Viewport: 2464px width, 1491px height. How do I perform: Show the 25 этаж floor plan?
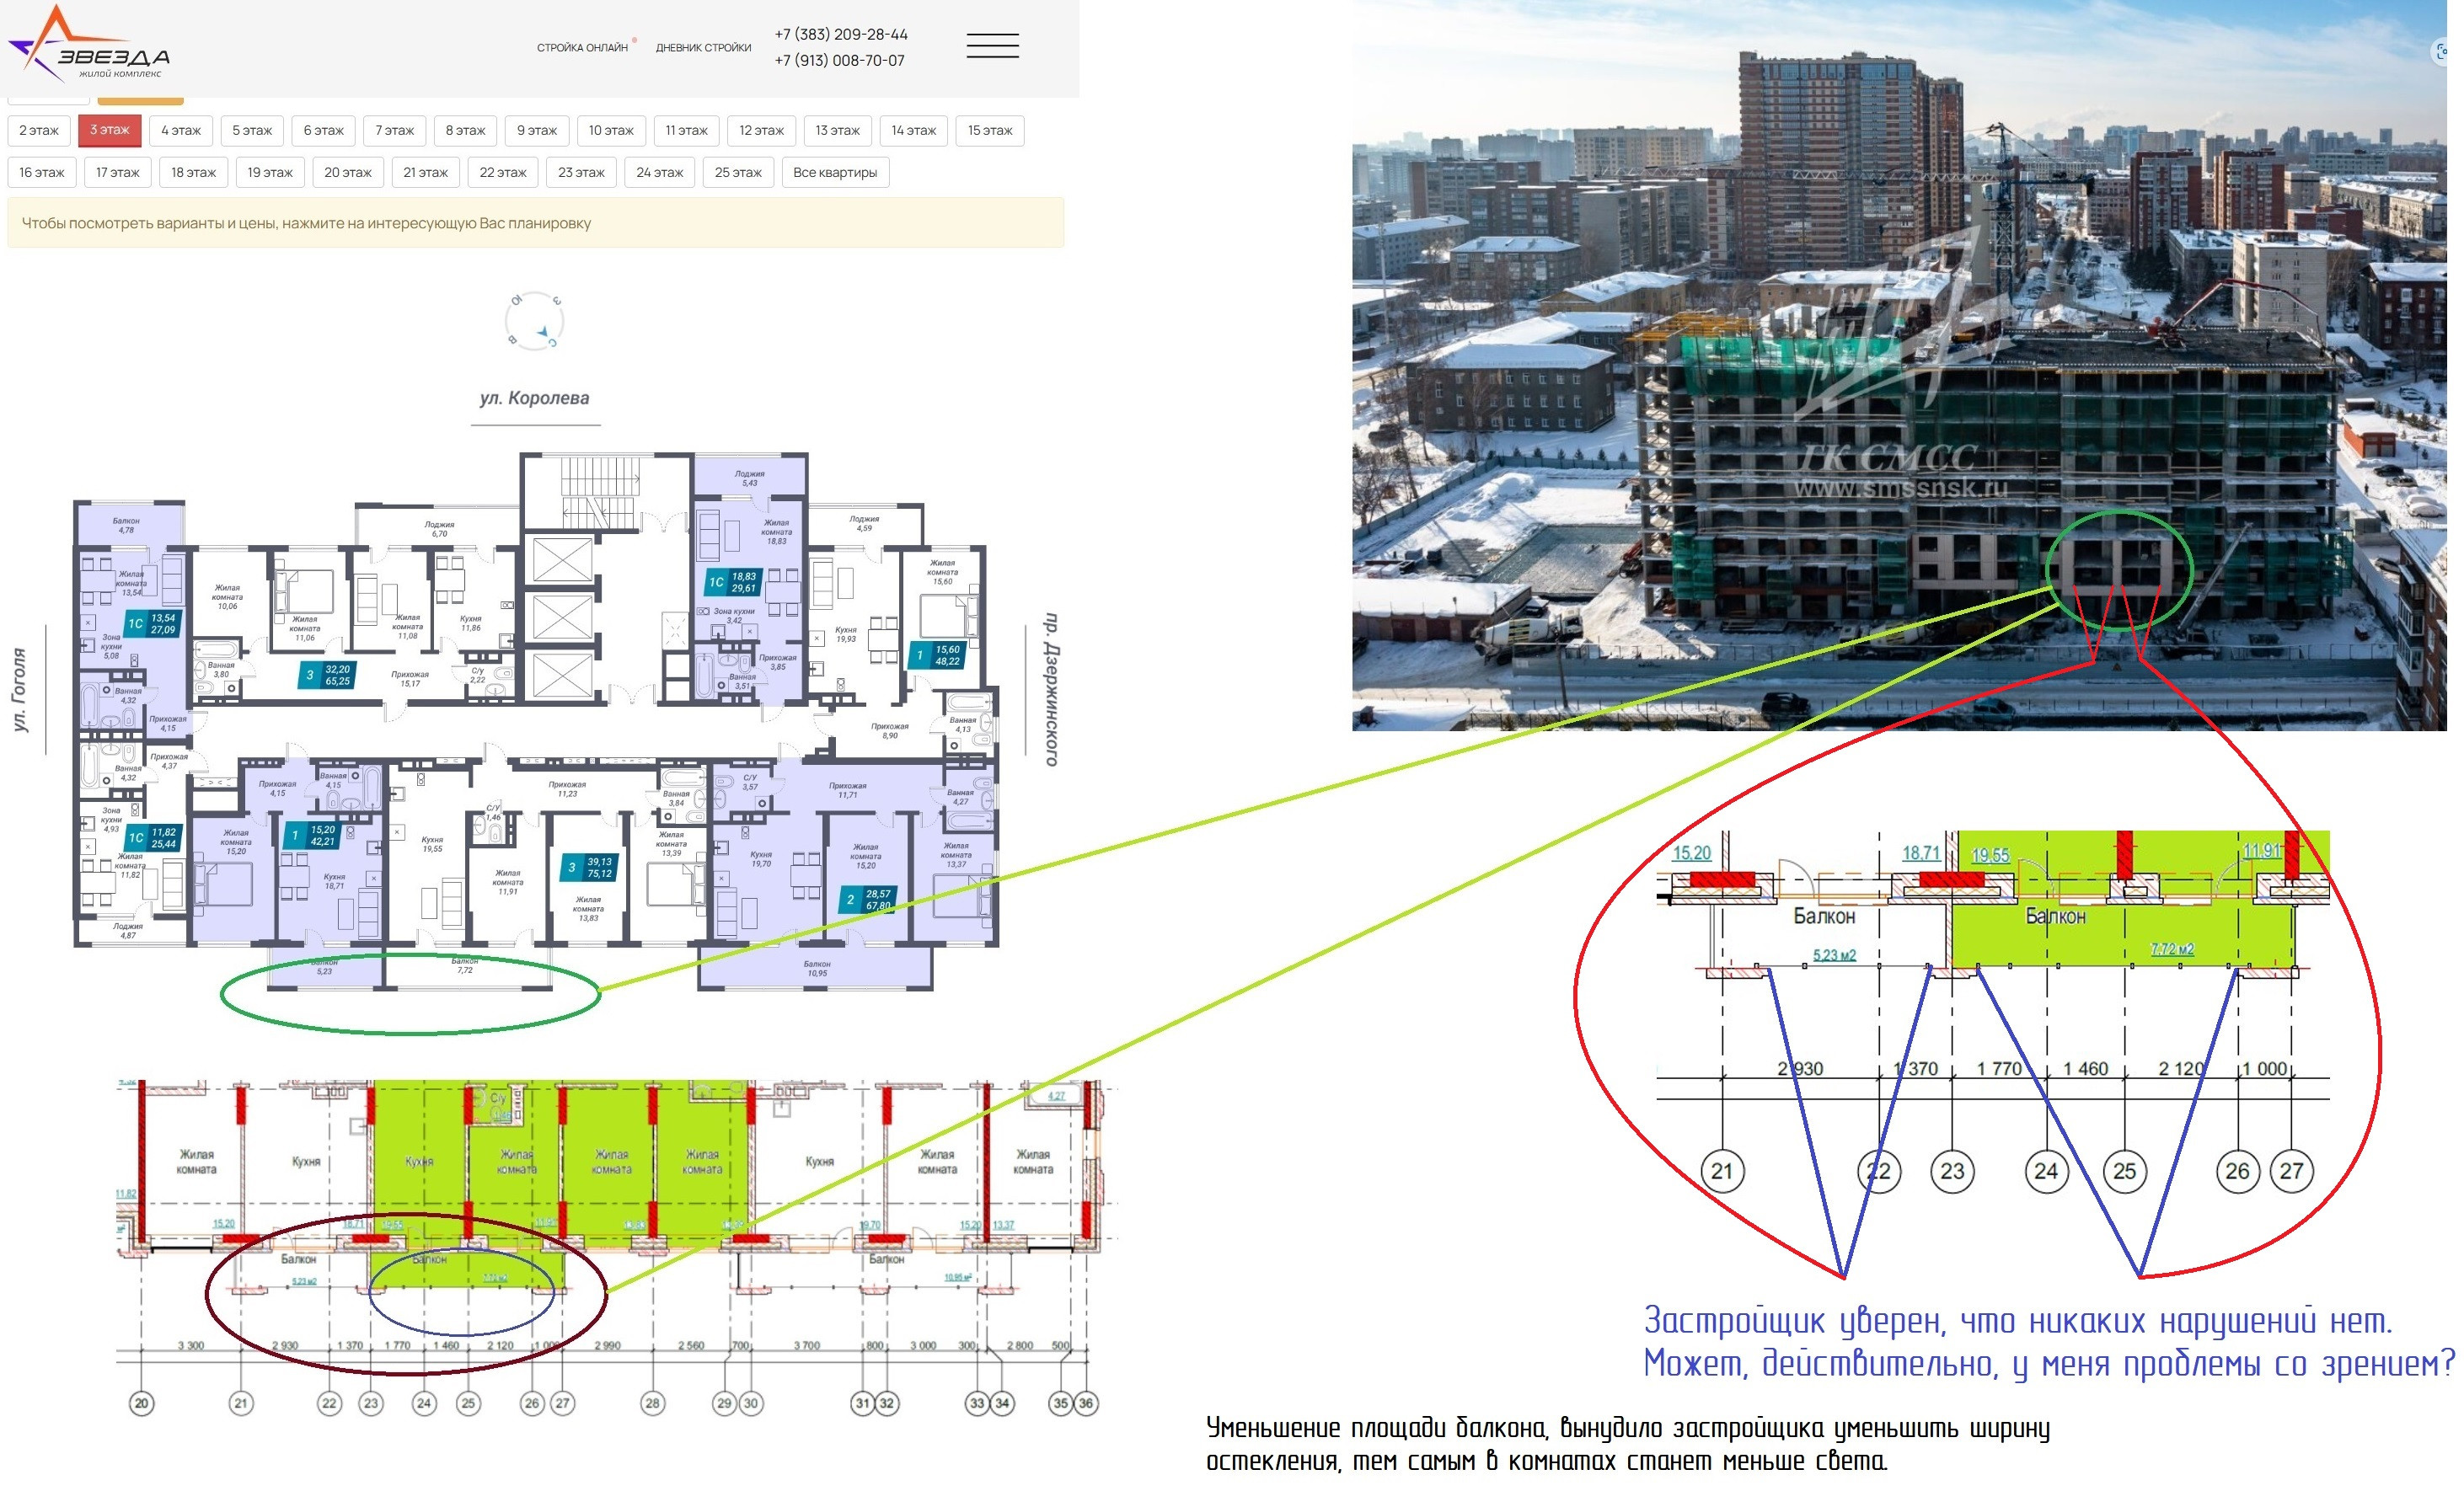(738, 173)
